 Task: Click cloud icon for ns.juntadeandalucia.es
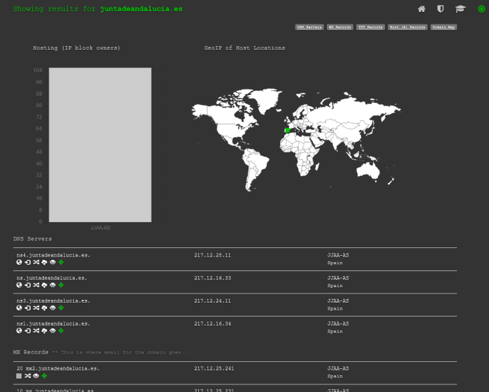coord(44,285)
